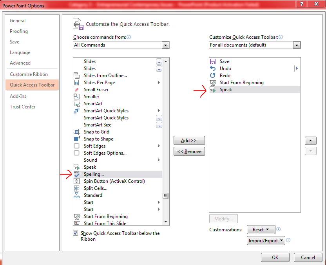Click the Modify button

[223, 219]
